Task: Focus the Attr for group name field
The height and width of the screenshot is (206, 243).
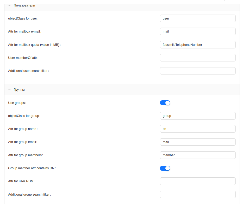Action: (197, 129)
